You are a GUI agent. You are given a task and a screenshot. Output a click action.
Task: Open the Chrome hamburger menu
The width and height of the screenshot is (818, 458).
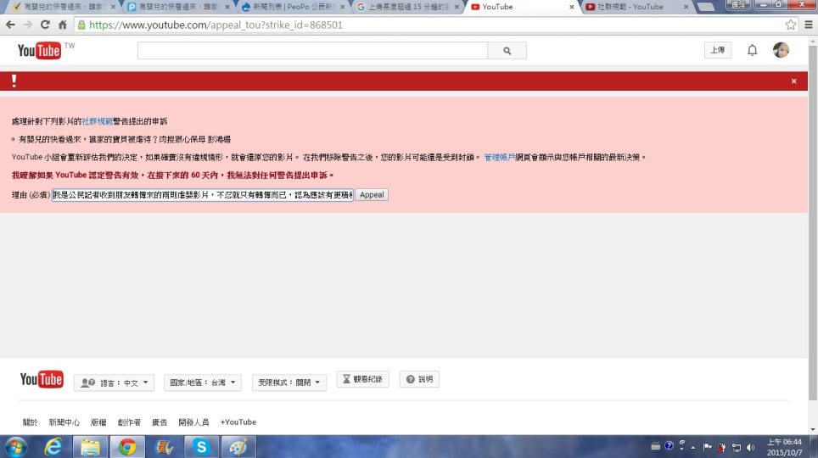coord(809,25)
